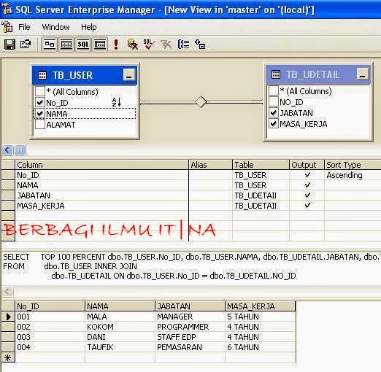This screenshot has height=372, width=381.
Task: Click the Enterprise Manager icon beside File menu
Action: click(x=7, y=27)
